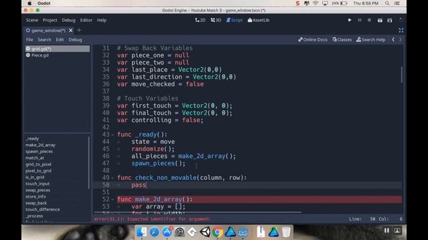Open the script editor Search menu
The width and height of the screenshot is (428, 240).
[x=44, y=40]
